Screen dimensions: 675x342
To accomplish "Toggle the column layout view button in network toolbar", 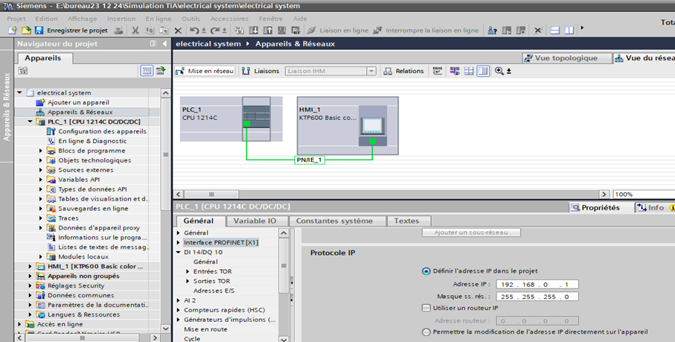I will click(483, 71).
